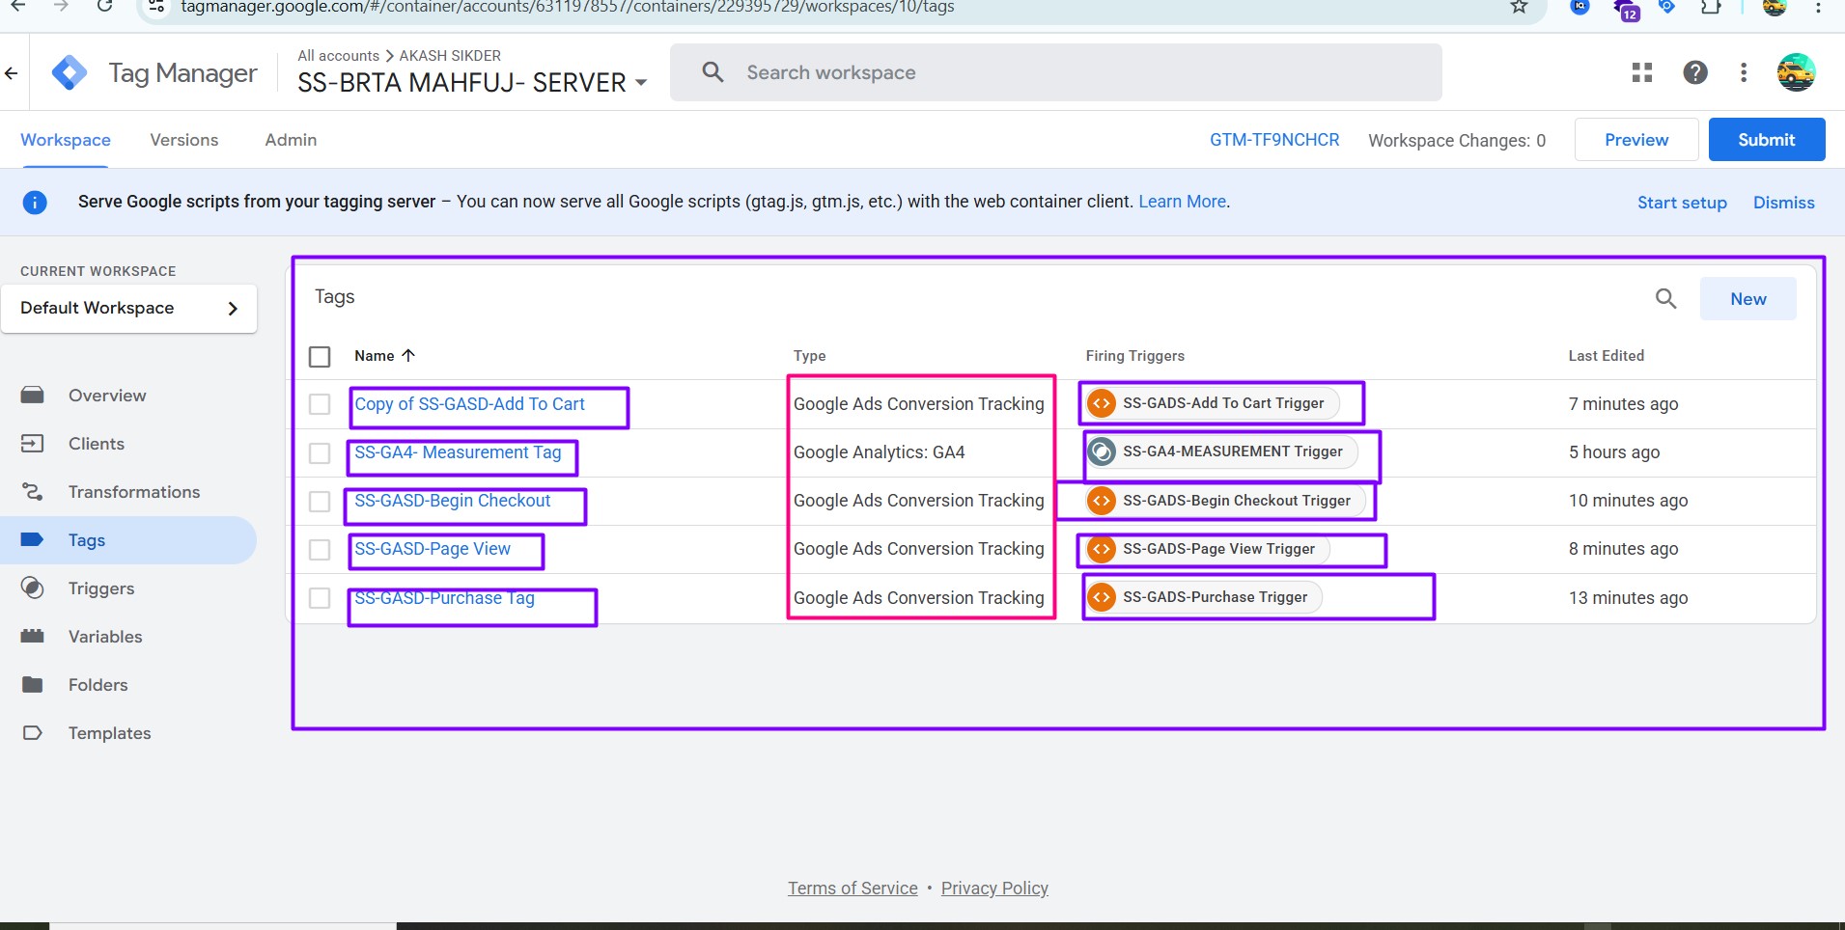Tick the select-all tags checkbox
This screenshot has width=1845, height=930.
click(x=320, y=357)
